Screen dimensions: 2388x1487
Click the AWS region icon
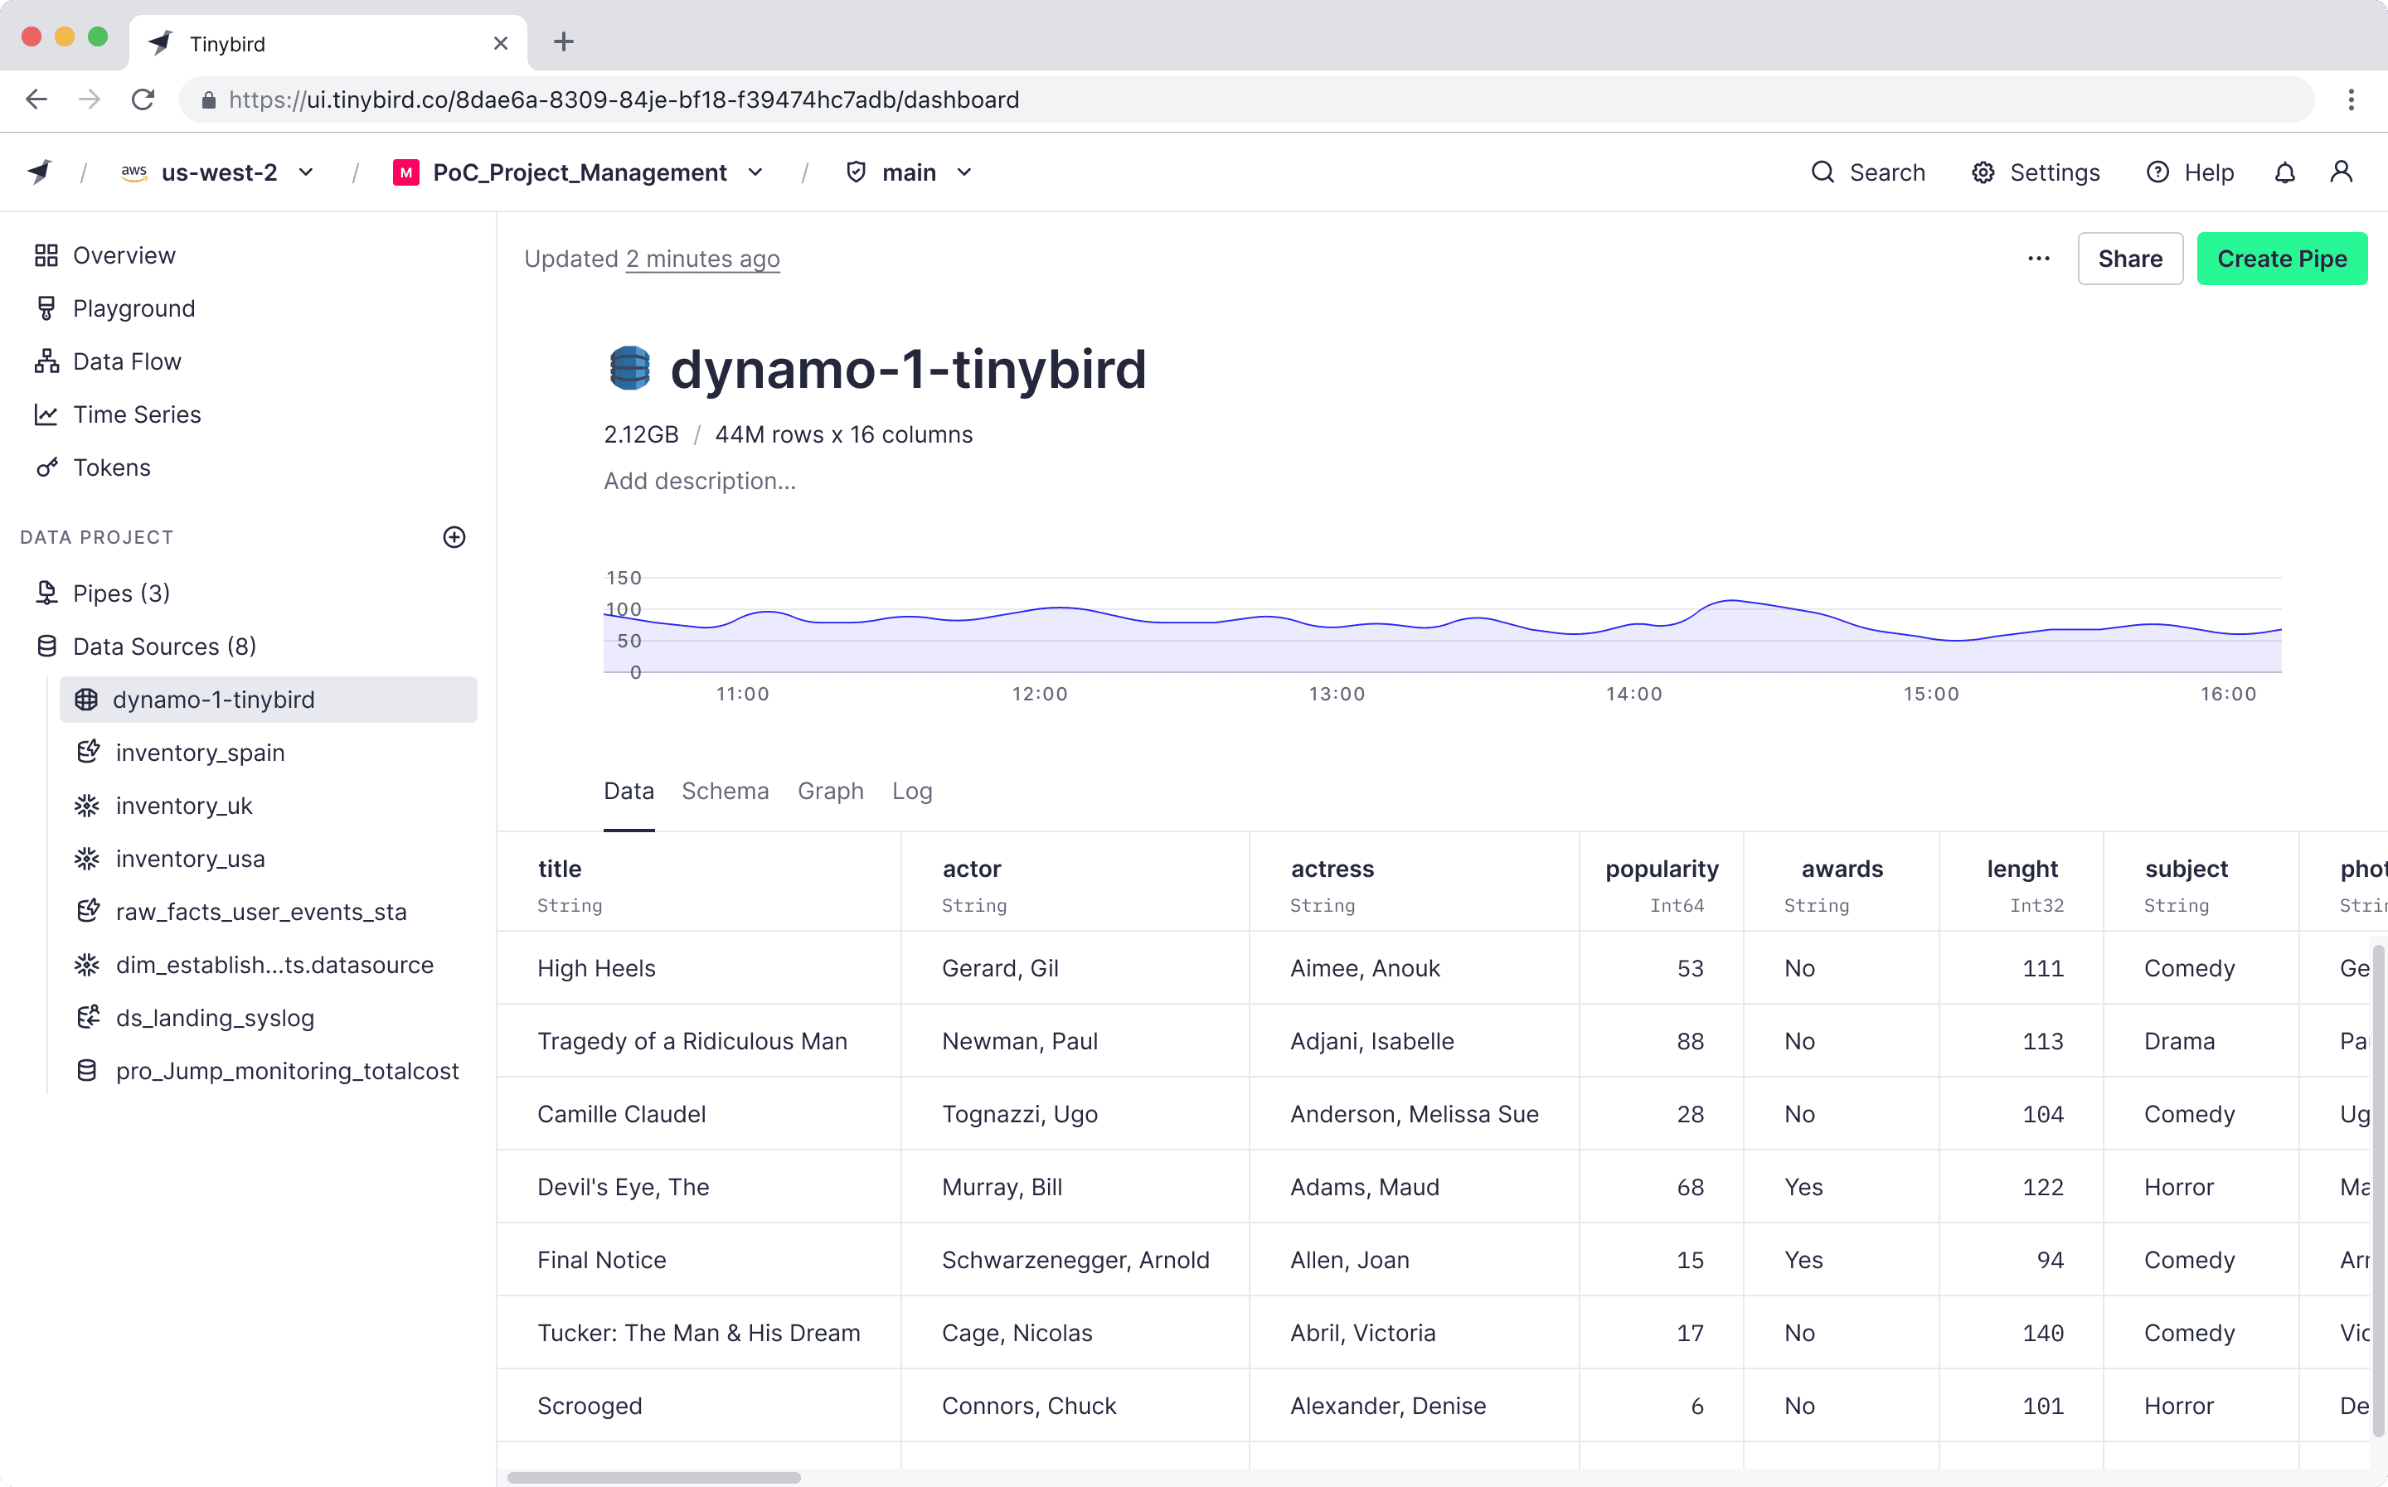click(133, 172)
